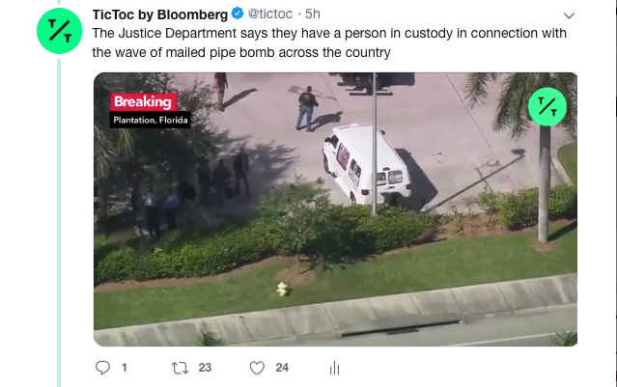
Task: Retweet using the arrows icon
Action: 180,368
